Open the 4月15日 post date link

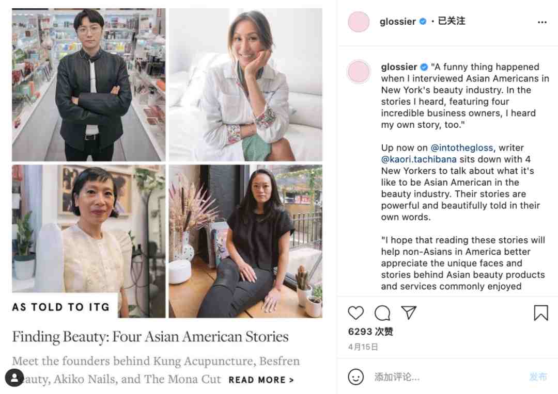tap(363, 347)
